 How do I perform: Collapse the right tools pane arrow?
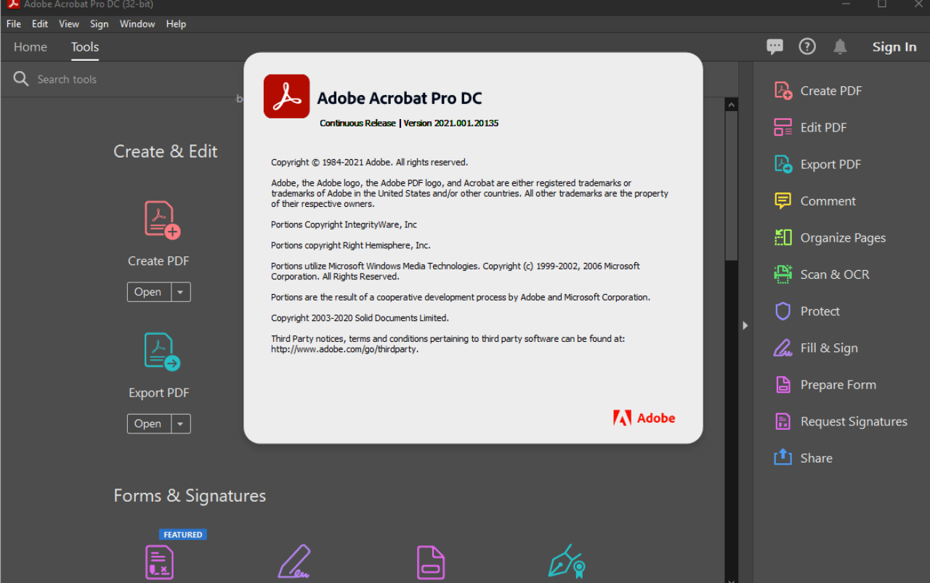[x=745, y=326]
